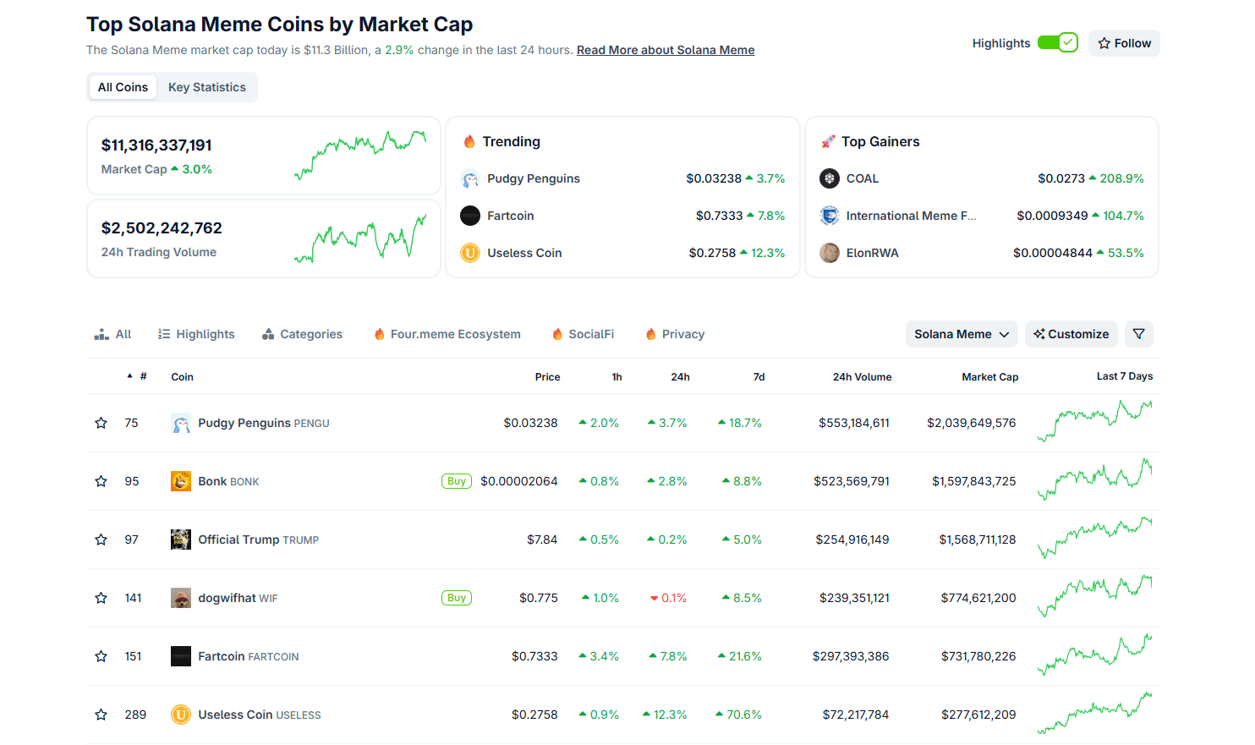Screen dimensions: 1255x745
Task: Open the table filter funnel
Action: coord(1139,334)
